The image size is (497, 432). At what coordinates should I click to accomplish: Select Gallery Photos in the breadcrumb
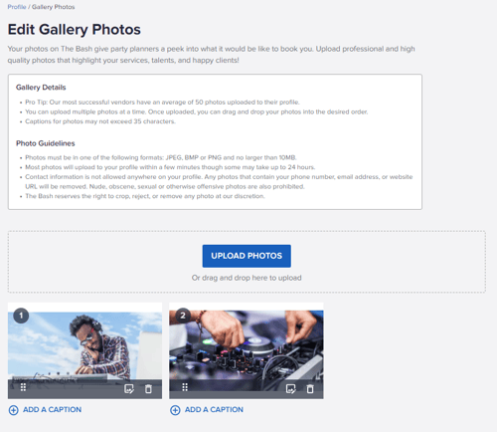(54, 7)
